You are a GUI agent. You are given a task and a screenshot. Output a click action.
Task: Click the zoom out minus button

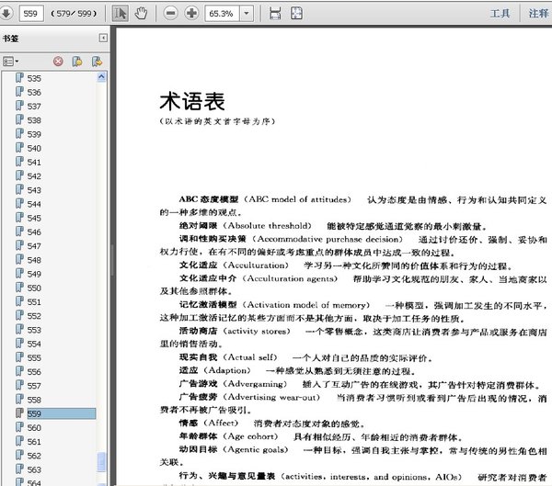pyautogui.click(x=171, y=13)
